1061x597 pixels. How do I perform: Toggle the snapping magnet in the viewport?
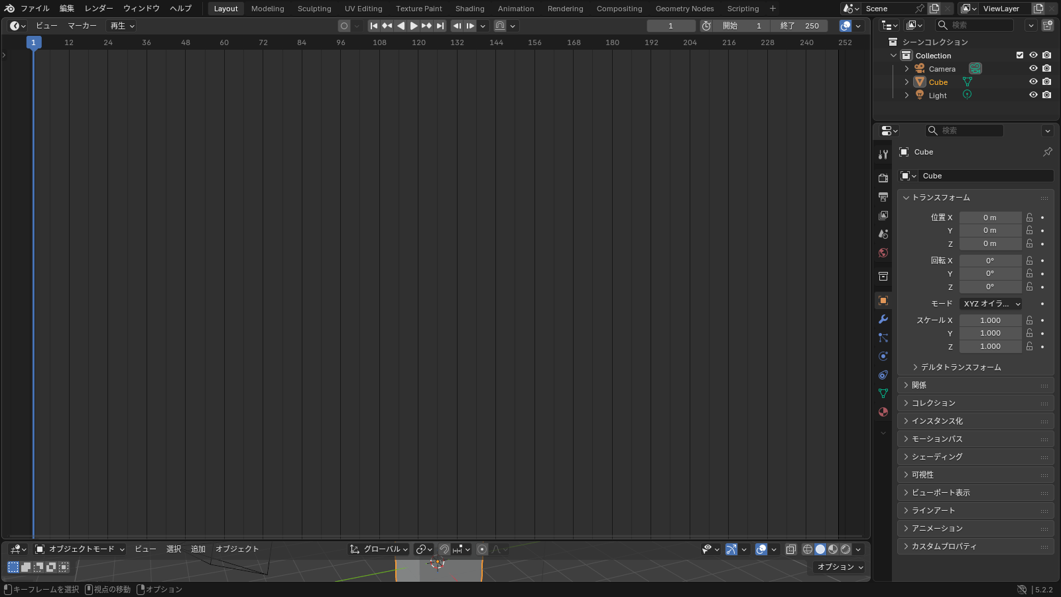coord(444,549)
